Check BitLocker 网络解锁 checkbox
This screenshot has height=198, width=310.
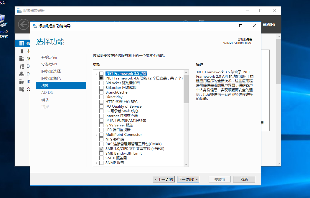[x=101, y=88]
